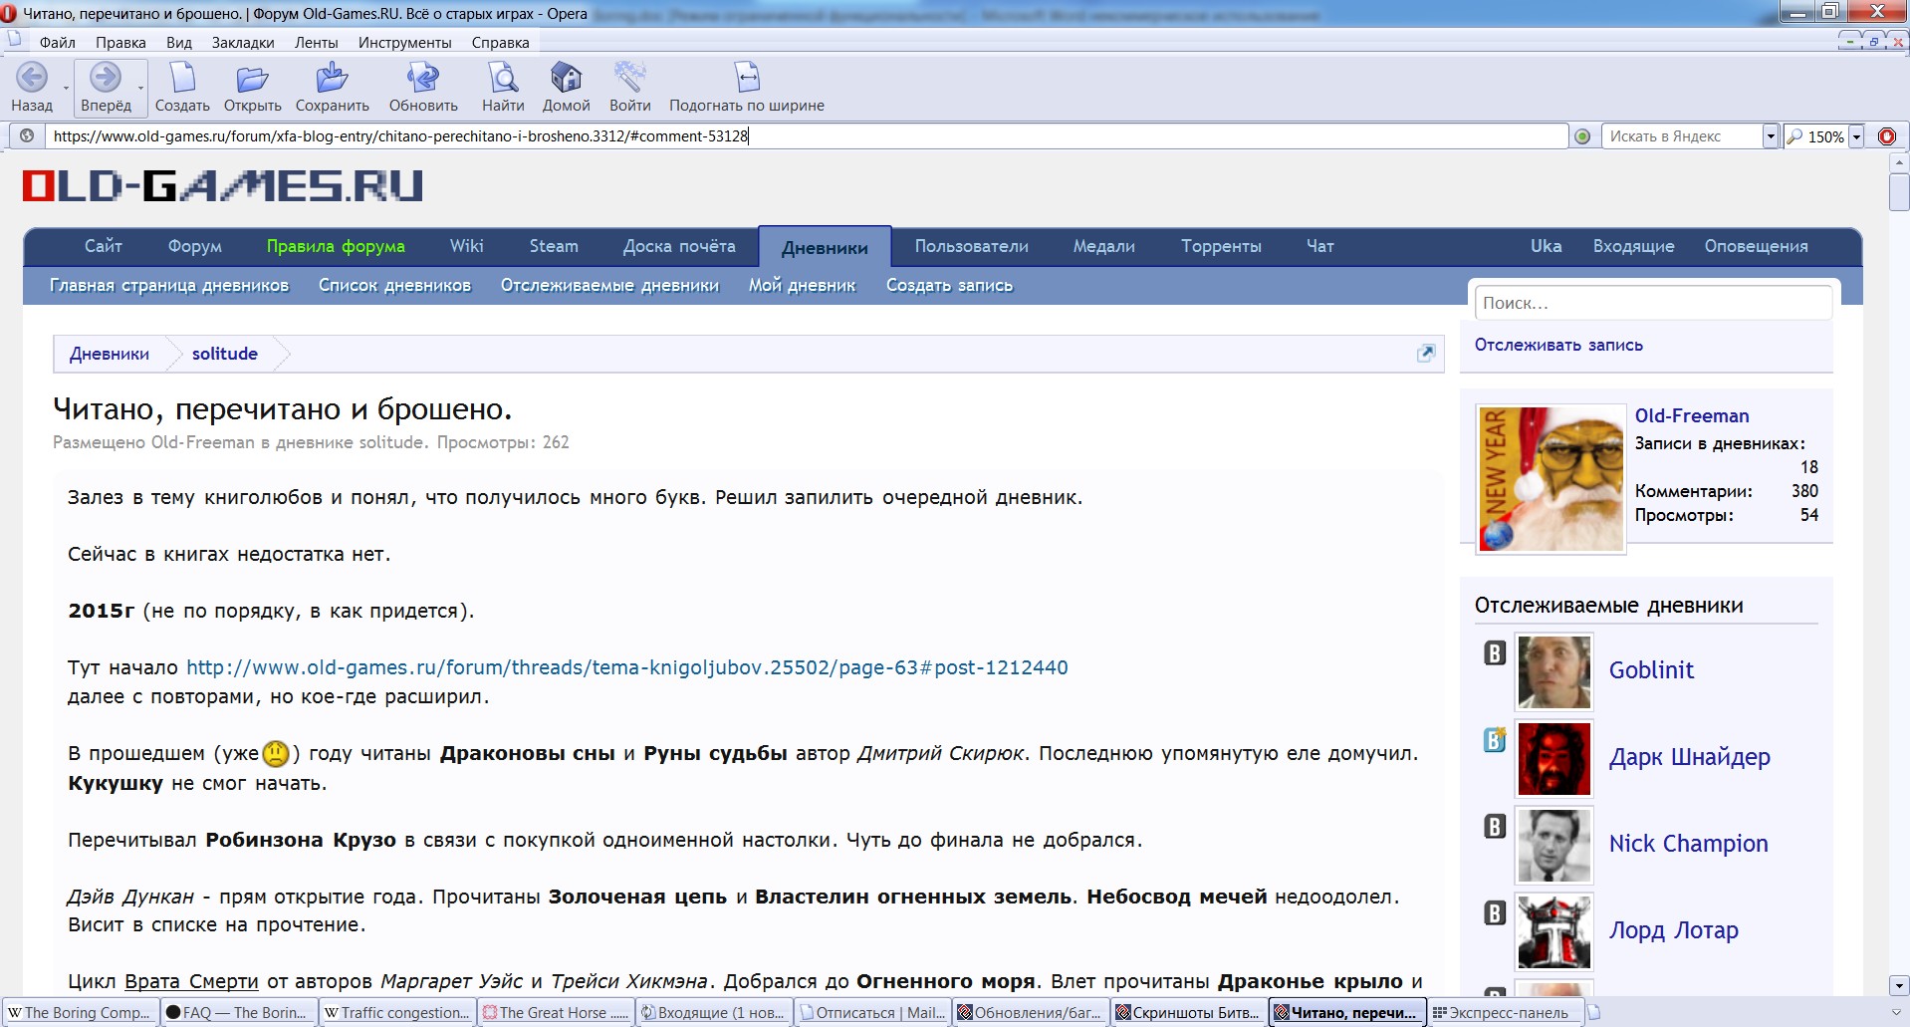
Task: Toggle the B badge beside Лорд Лотар
Action: click(x=1495, y=913)
